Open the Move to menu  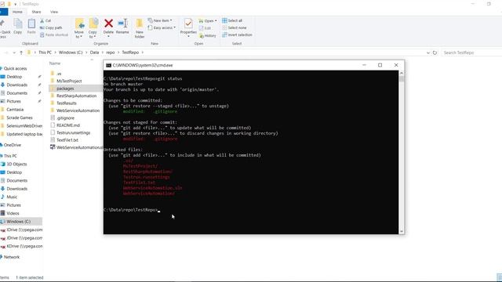point(79,28)
